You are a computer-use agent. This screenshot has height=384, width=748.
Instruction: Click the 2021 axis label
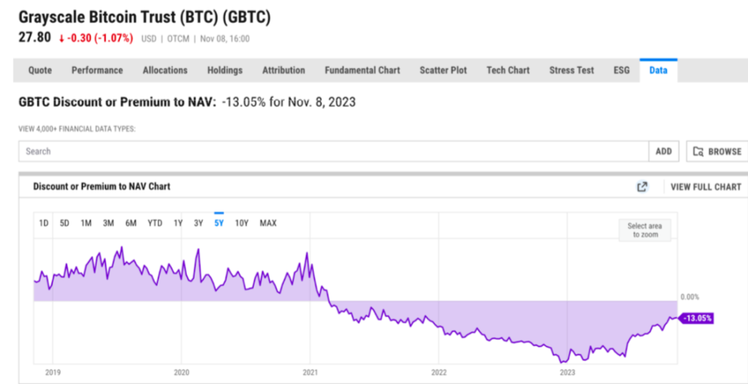(310, 372)
